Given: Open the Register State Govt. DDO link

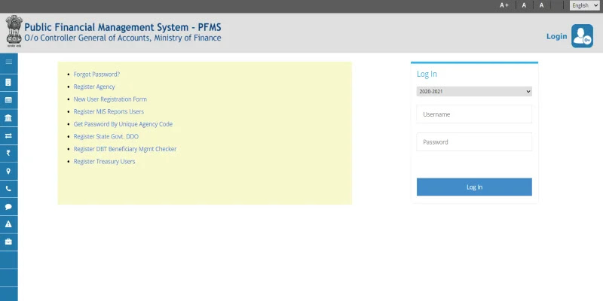Looking at the screenshot, I should [x=106, y=136].
